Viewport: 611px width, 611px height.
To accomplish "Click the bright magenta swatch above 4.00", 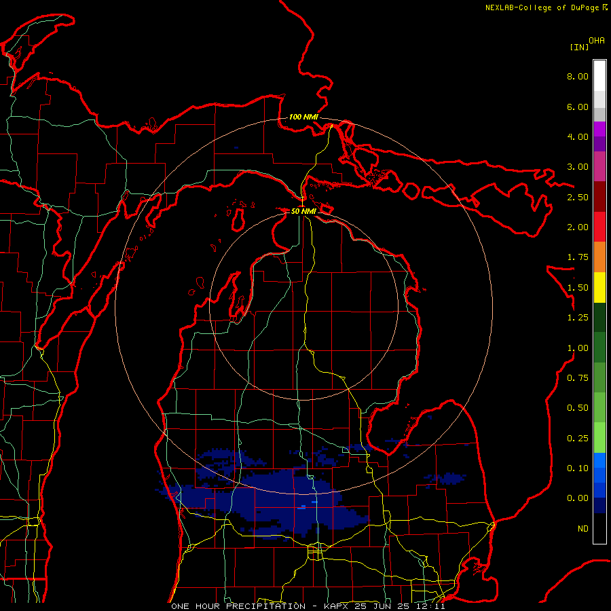I will point(599,129).
